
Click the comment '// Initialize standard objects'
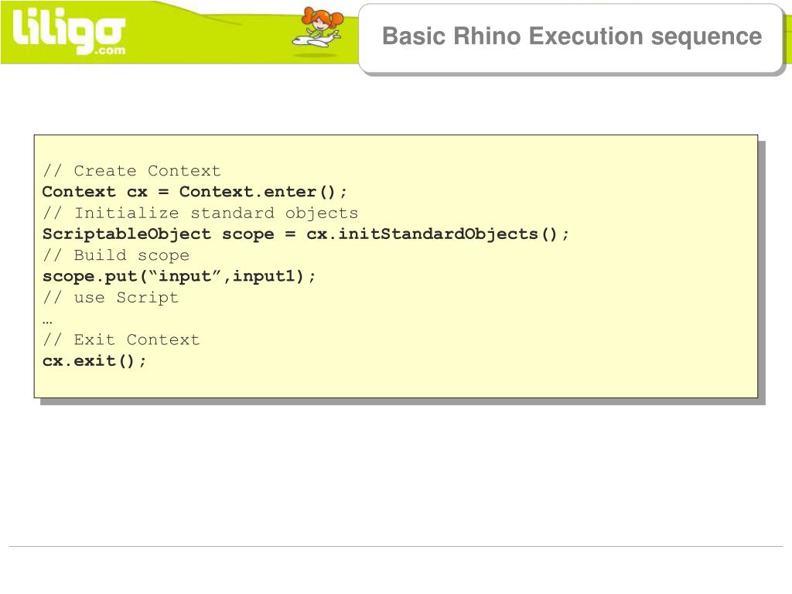200,213
